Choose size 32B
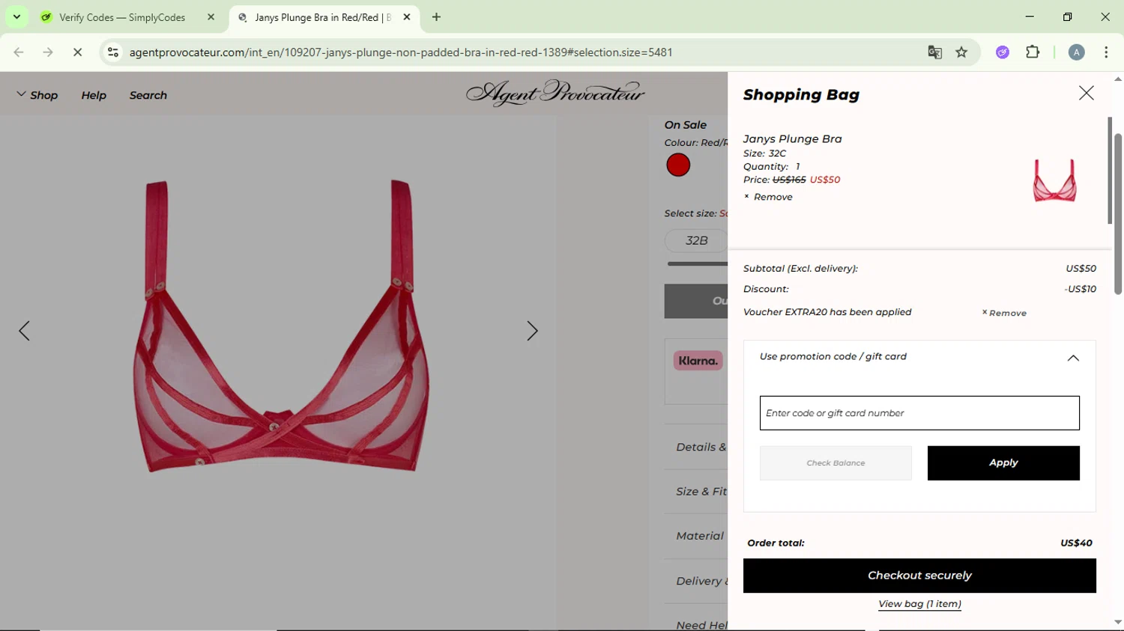 tap(696, 240)
